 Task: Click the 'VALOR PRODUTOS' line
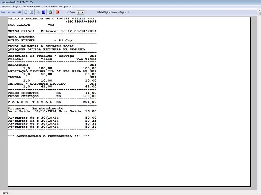click(52, 93)
